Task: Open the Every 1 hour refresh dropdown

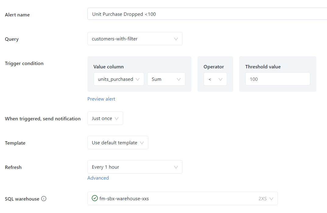Action: (x=135, y=167)
